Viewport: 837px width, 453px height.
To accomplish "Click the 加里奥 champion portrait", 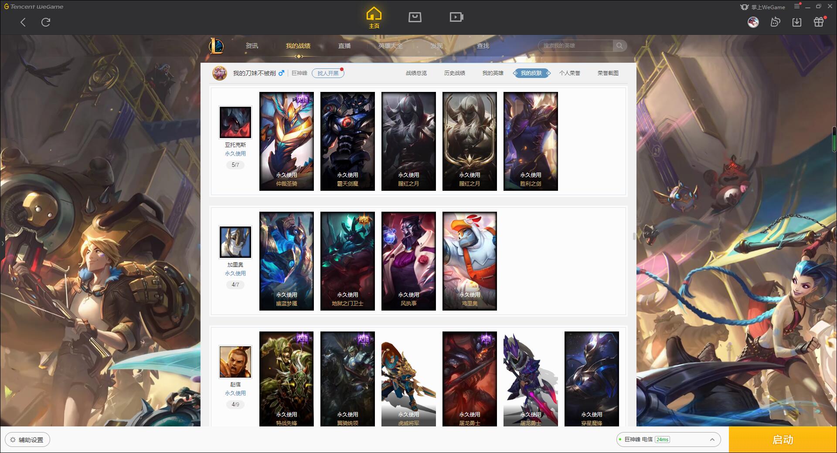I will 235,242.
